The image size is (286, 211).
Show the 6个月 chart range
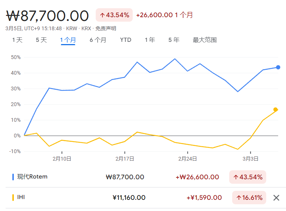(x=98, y=40)
